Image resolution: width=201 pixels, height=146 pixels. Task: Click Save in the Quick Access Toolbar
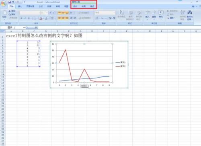(x=10, y=2)
